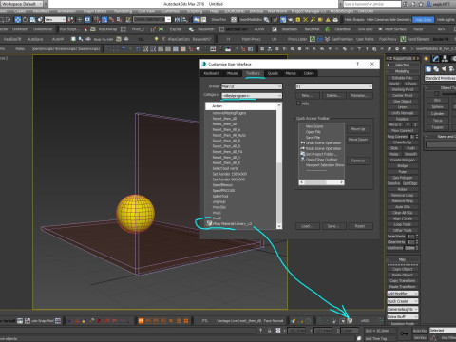Click the yellow X toolbar icon

tap(305, 20)
